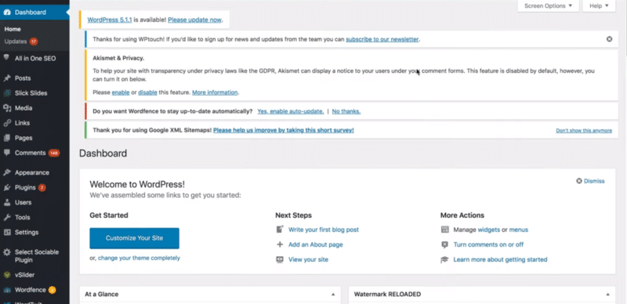This screenshot has height=304, width=627.
Task: Click the pencil icon beside Write your first blog post
Action: pyautogui.click(x=280, y=230)
